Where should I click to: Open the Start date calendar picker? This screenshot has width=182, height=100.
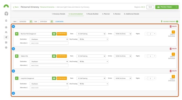[31, 22]
